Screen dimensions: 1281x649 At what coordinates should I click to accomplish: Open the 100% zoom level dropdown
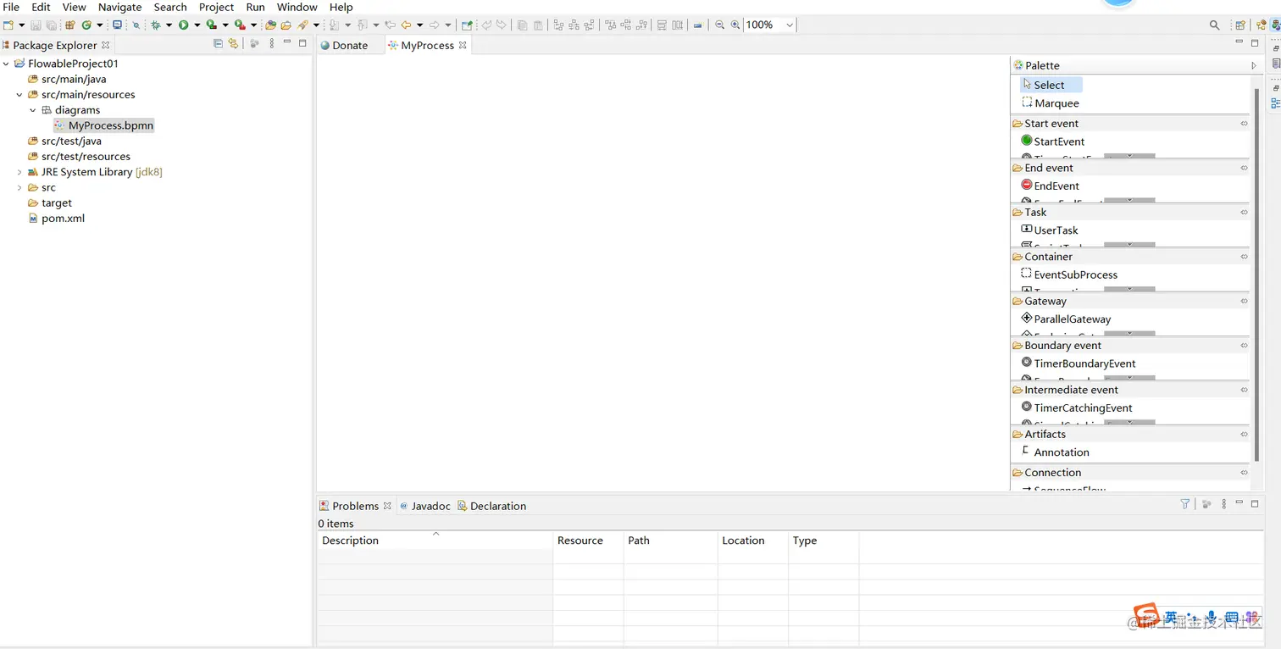(x=790, y=25)
